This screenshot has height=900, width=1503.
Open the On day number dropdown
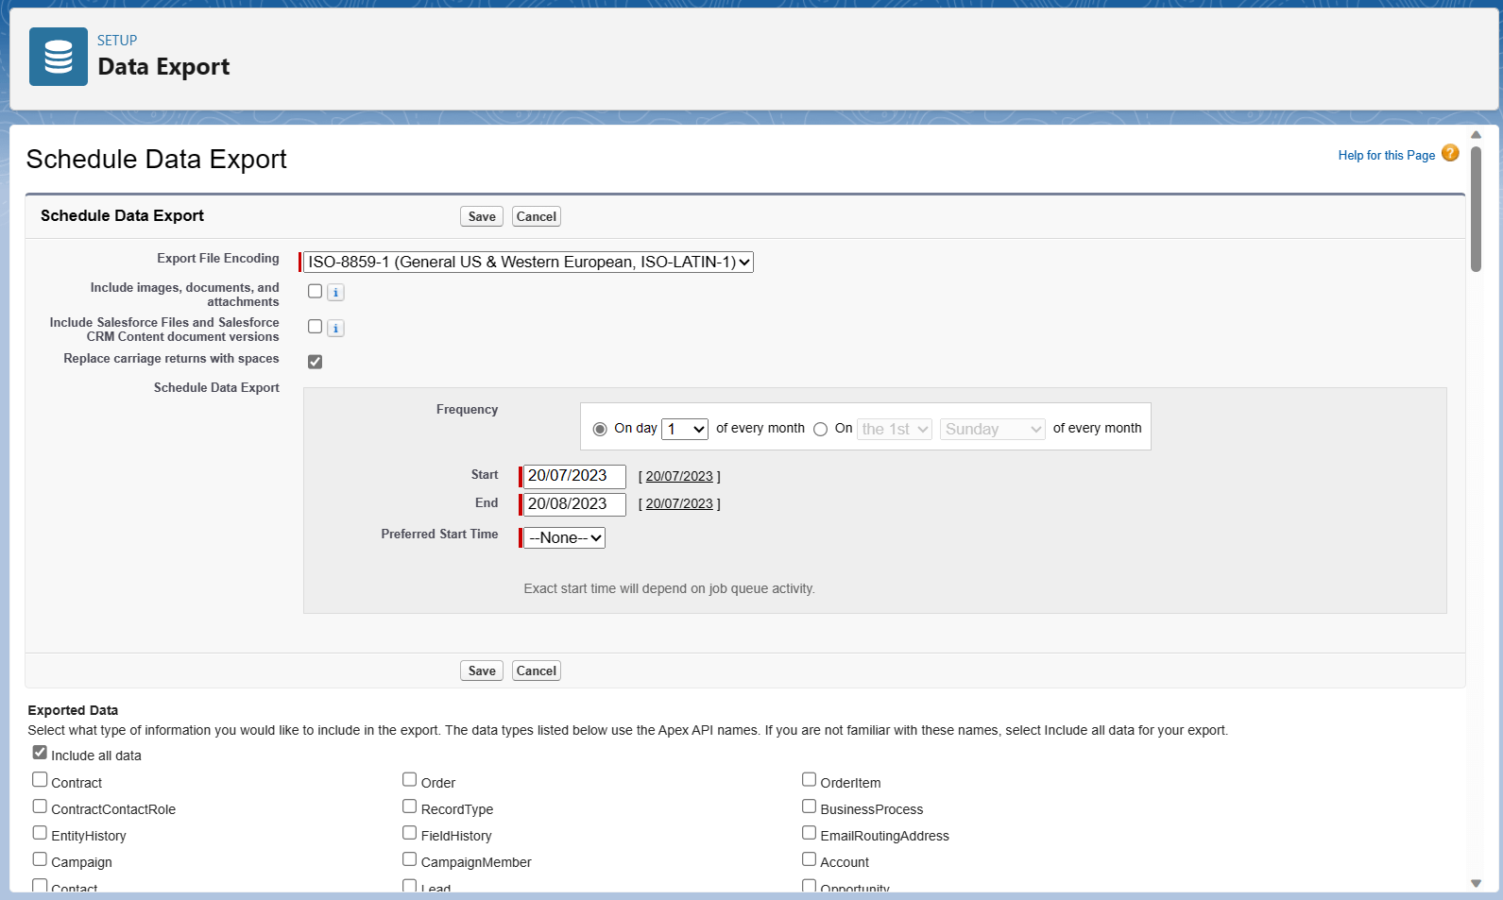click(x=685, y=429)
